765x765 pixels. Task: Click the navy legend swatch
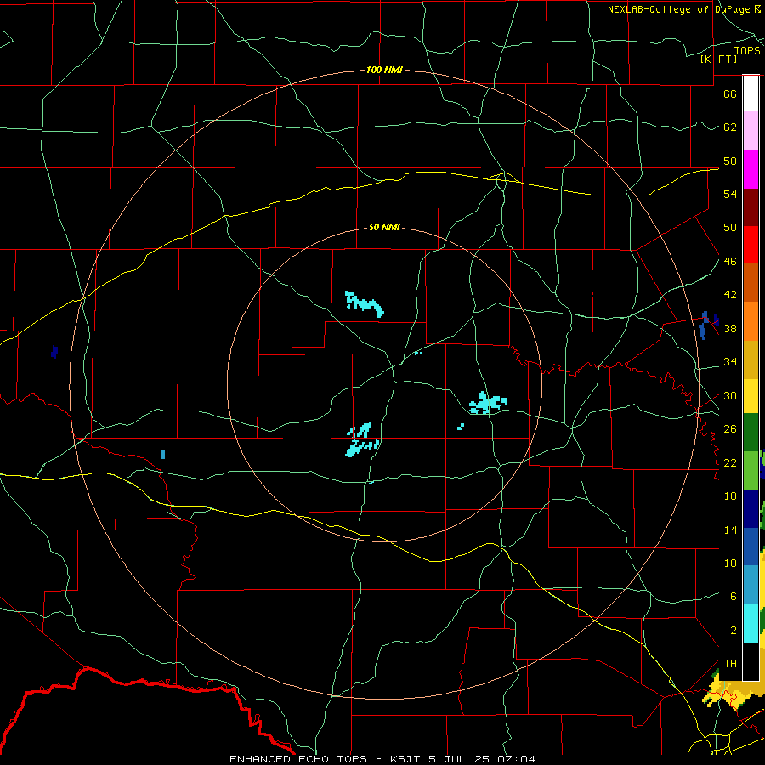[x=751, y=509]
